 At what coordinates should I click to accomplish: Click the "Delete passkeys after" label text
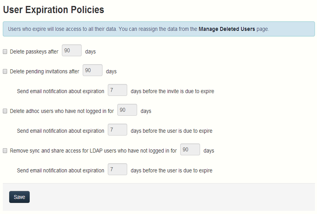tap(34, 52)
